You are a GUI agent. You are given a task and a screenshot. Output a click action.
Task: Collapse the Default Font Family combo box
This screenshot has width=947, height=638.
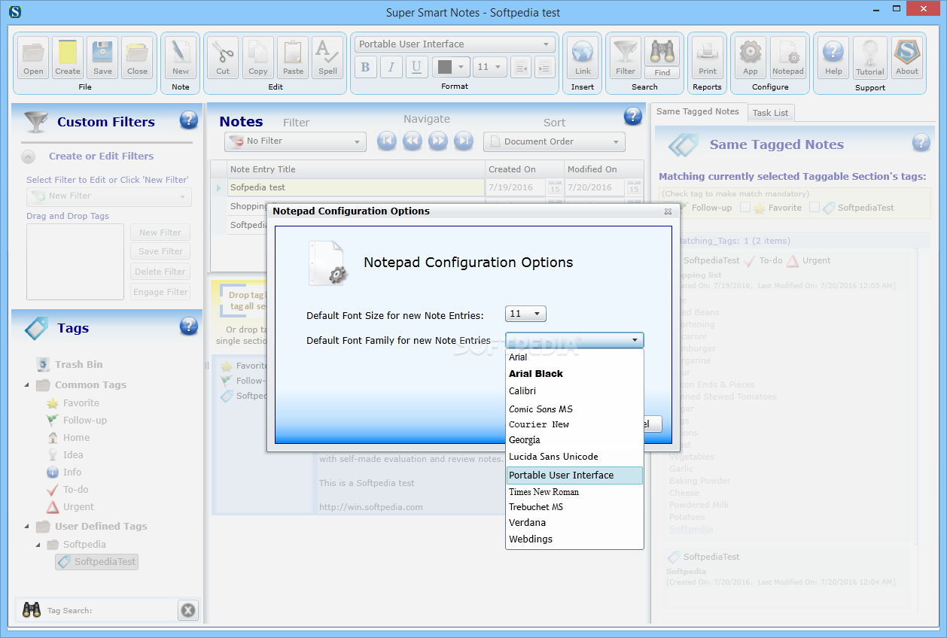pos(635,340)
